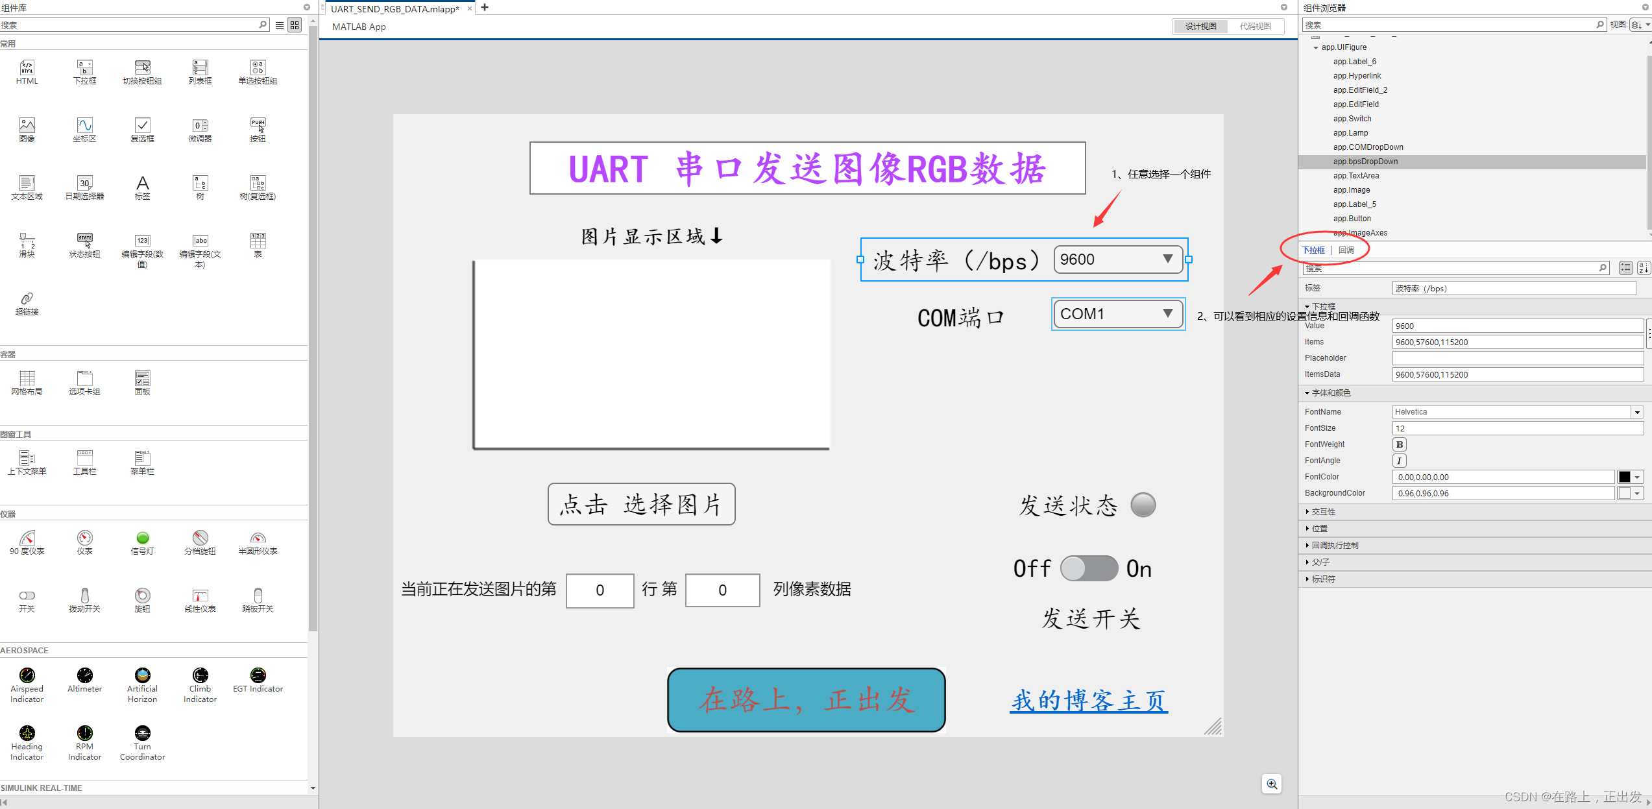Viewport: 1652px width, 809px height.
Task: Switch component library to grid view
Action: point(295,25)
